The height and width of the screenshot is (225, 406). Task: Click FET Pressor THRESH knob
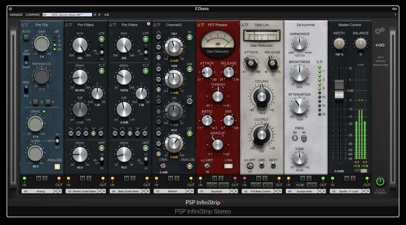coord(218,96)
